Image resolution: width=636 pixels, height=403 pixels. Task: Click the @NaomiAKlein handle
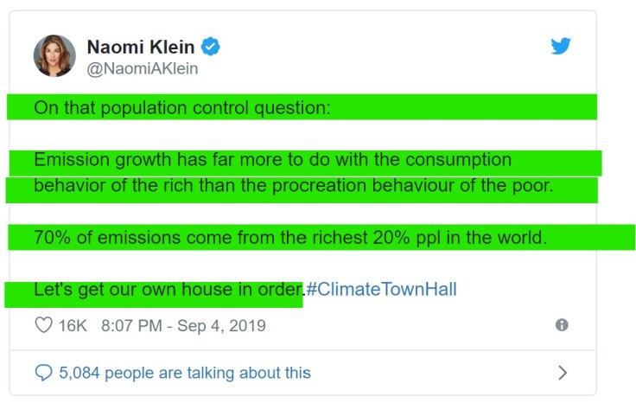pyautogui.click(x=142, y=68)
